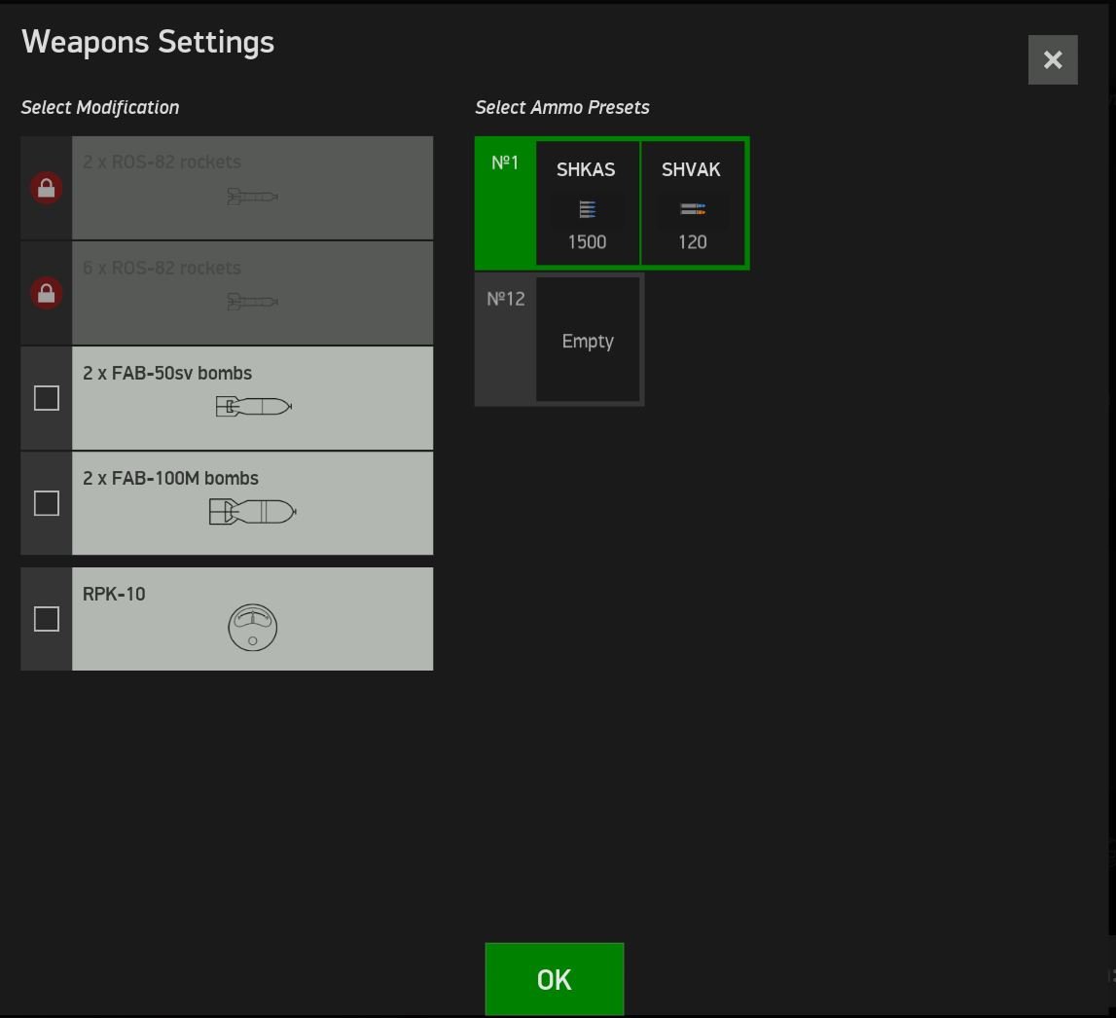Screen dimensions: 1116x1018
Task: Click the 120 rounds value under SHVAK
Action: pyautogui.click(x=693, y=242)
